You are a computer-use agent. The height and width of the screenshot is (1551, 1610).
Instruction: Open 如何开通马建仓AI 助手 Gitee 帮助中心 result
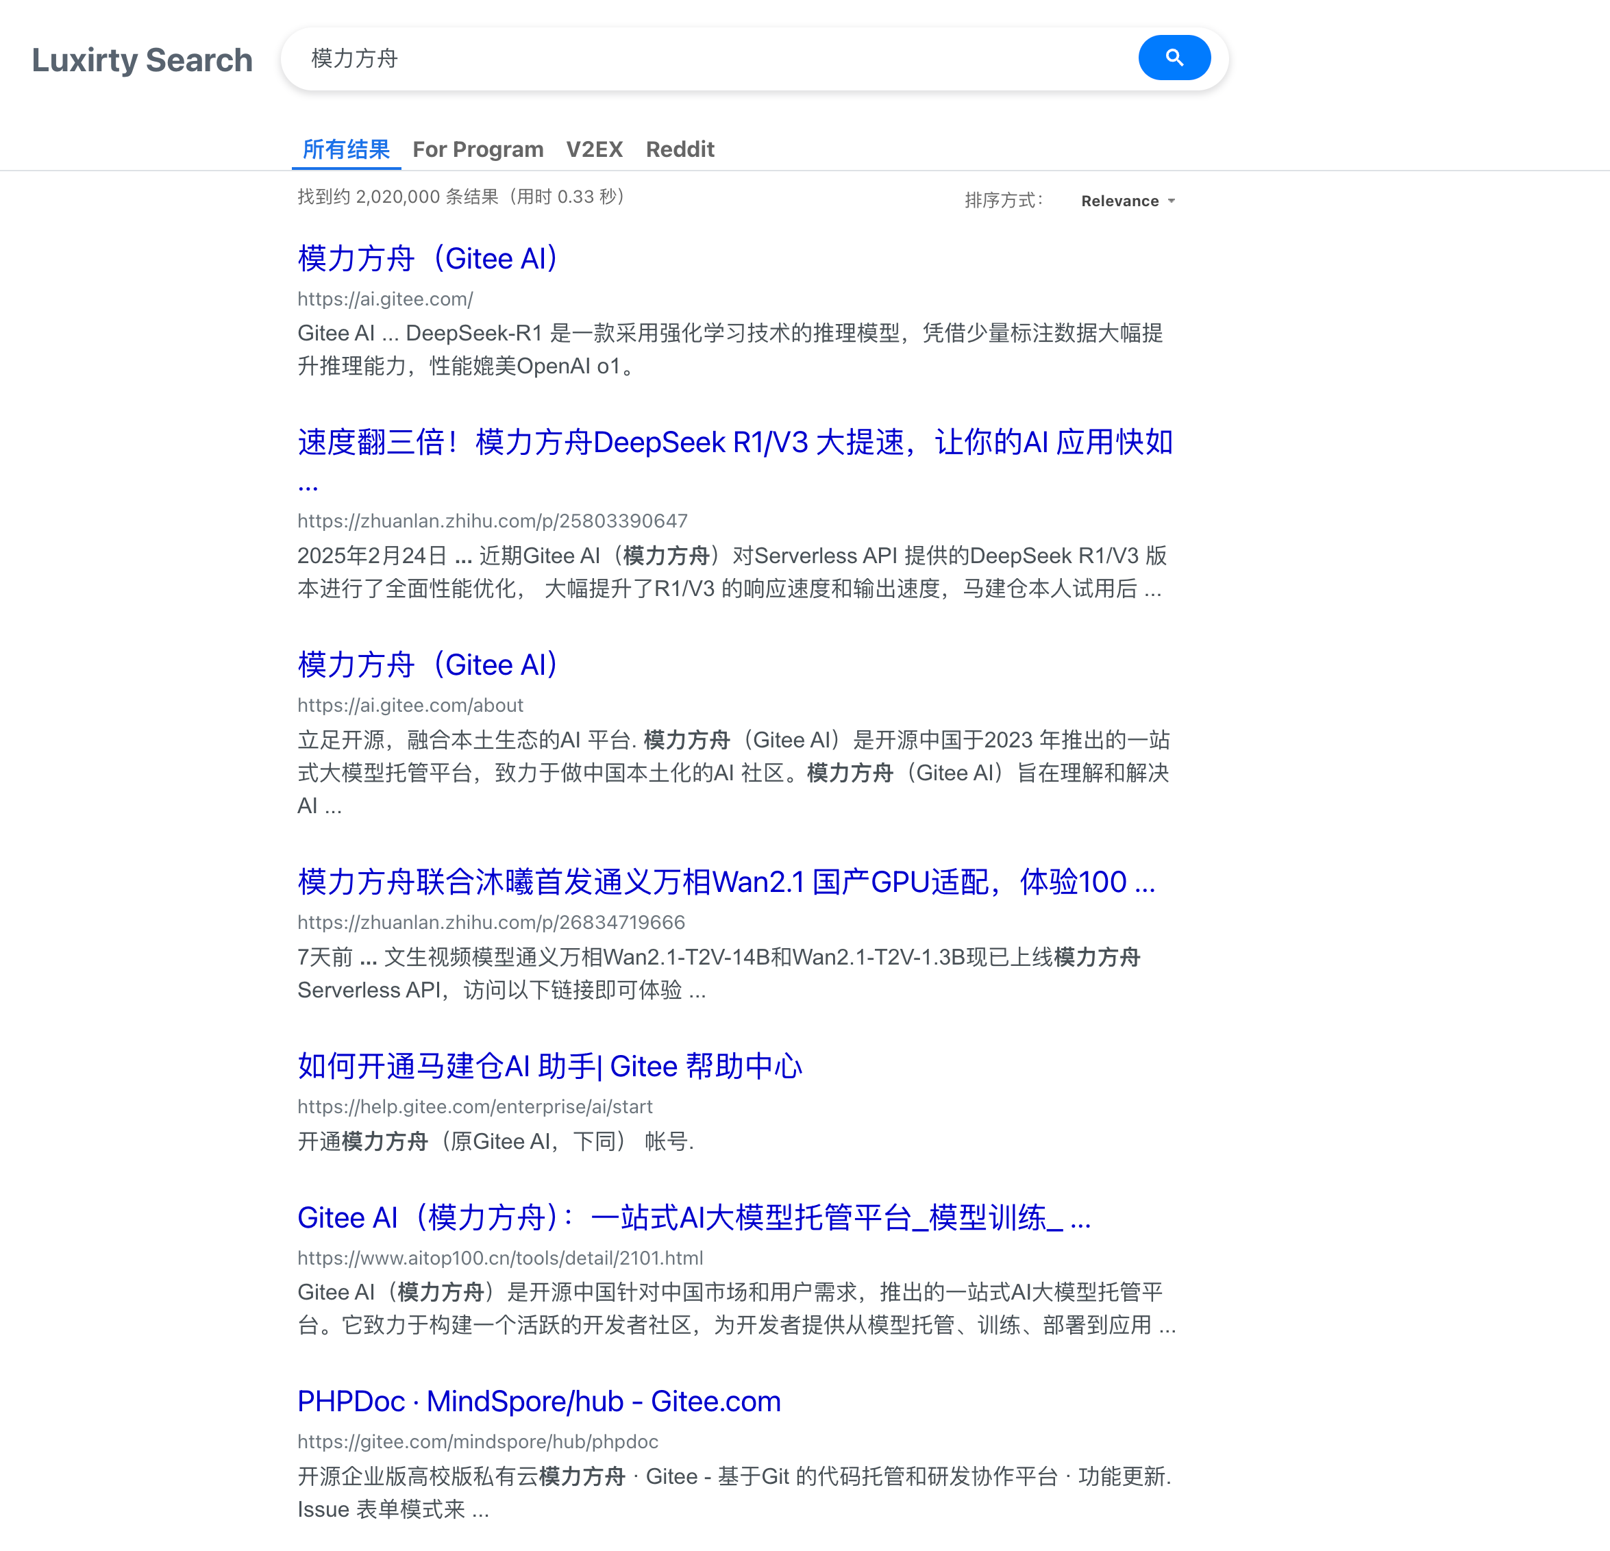(x=549, y=1065)
